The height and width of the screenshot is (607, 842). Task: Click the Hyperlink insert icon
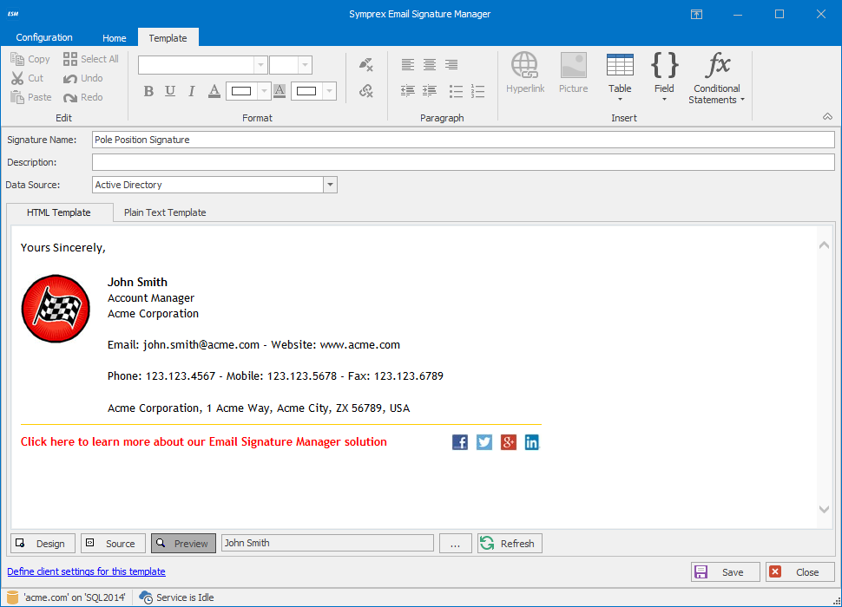[525, 73]
